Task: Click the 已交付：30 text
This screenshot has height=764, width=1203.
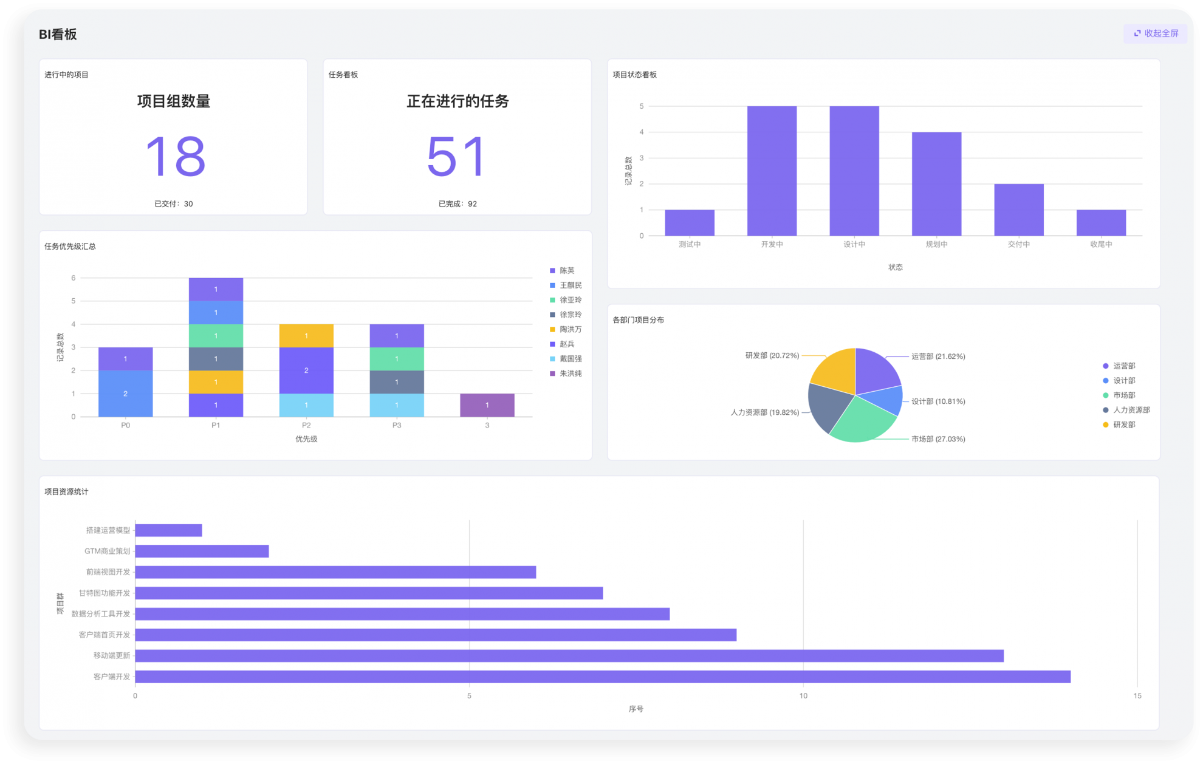Action: pos(173,203)
